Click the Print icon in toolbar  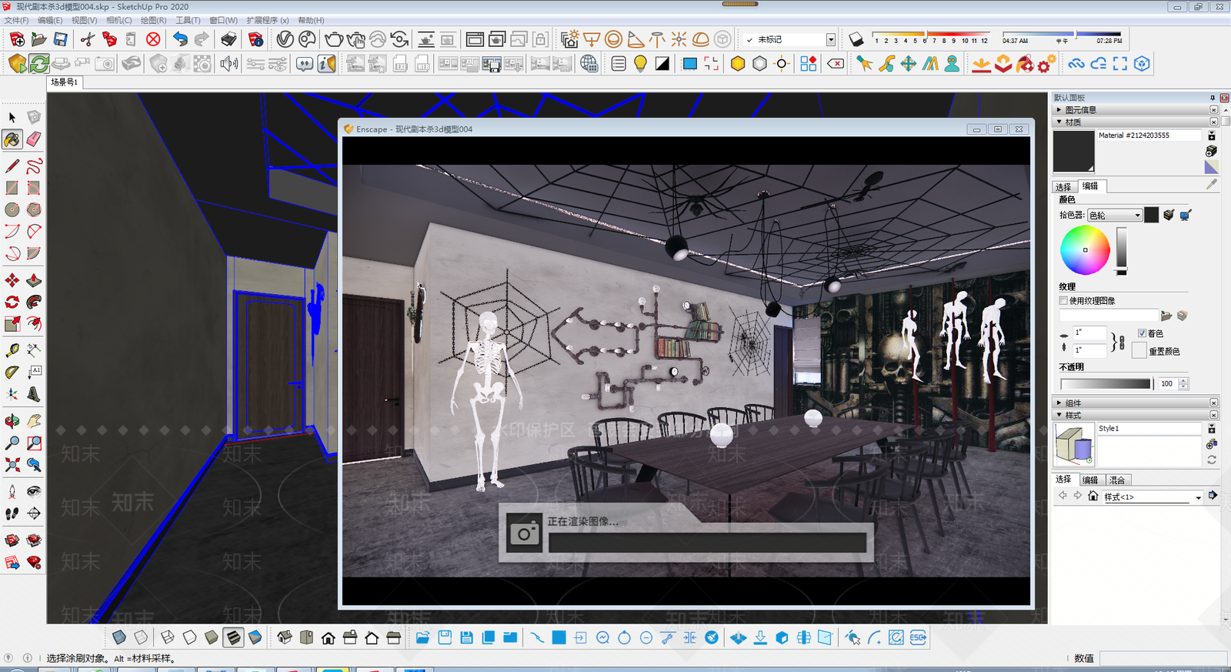[229, 39]
